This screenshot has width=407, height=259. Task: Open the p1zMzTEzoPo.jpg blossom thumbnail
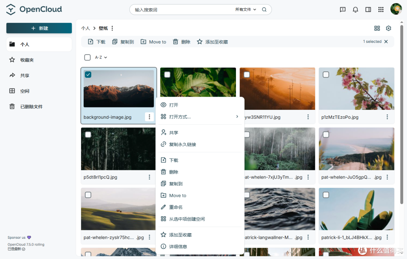[357, 89]
